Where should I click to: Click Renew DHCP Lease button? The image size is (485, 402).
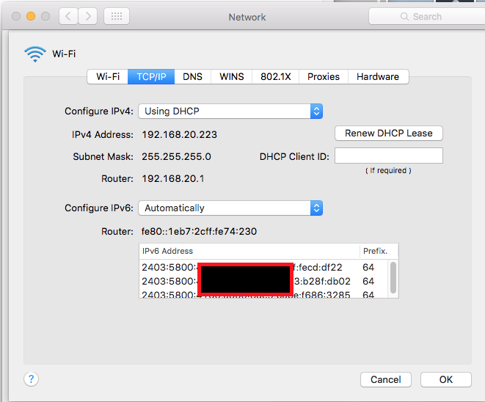click(389, 134)
